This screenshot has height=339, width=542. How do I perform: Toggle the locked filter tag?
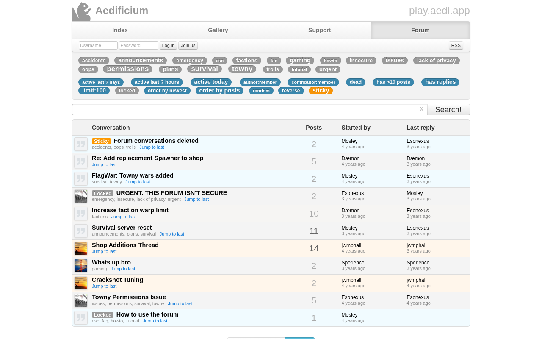[127, 91]
